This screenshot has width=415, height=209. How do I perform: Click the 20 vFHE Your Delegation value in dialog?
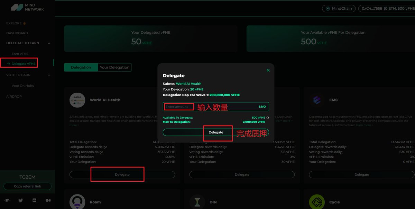[x=197, y=89]
